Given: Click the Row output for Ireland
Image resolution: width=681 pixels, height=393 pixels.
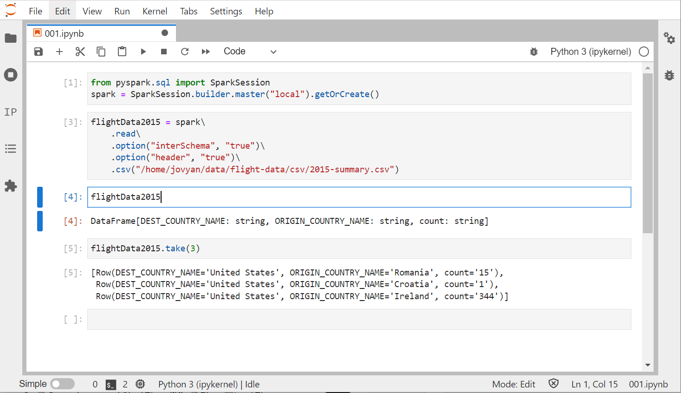Looking at the screenshot, I should pos(302,296).
